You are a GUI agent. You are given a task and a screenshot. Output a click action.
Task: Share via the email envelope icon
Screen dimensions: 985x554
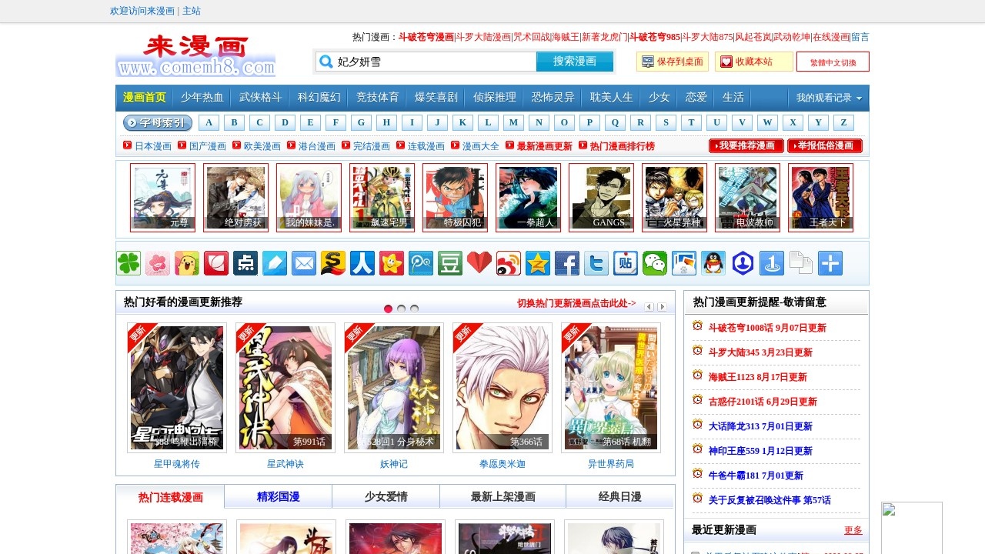click(x=304, y=263)
